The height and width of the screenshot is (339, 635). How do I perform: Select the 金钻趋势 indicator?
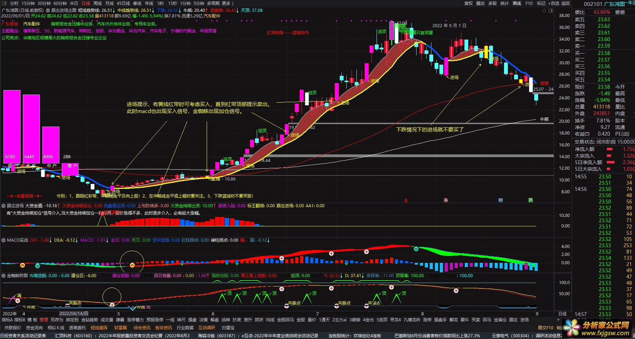(90, 320)
